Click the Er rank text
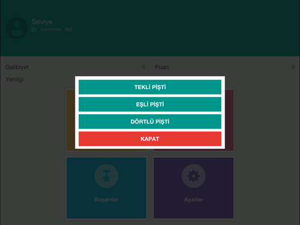The image size is (300, 225). 34,30
